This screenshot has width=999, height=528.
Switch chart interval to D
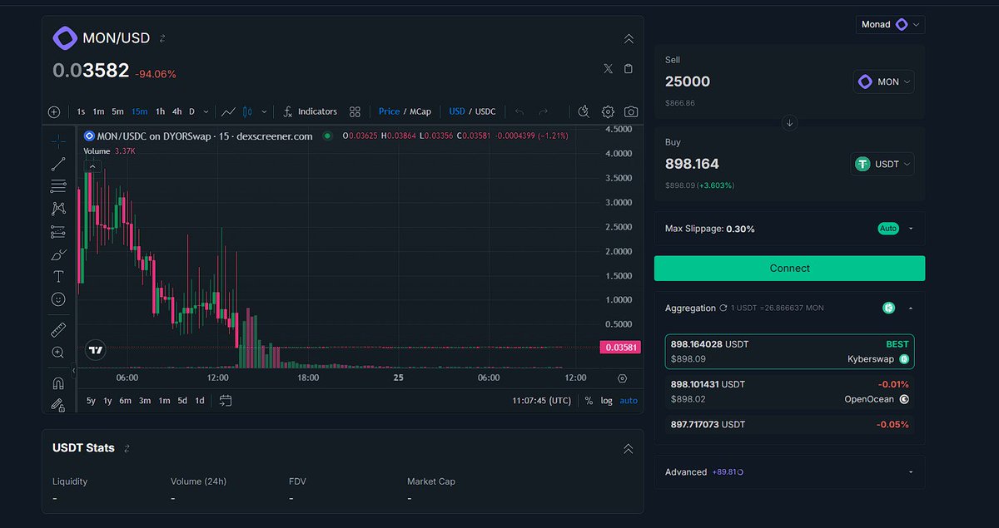[191, 111]
